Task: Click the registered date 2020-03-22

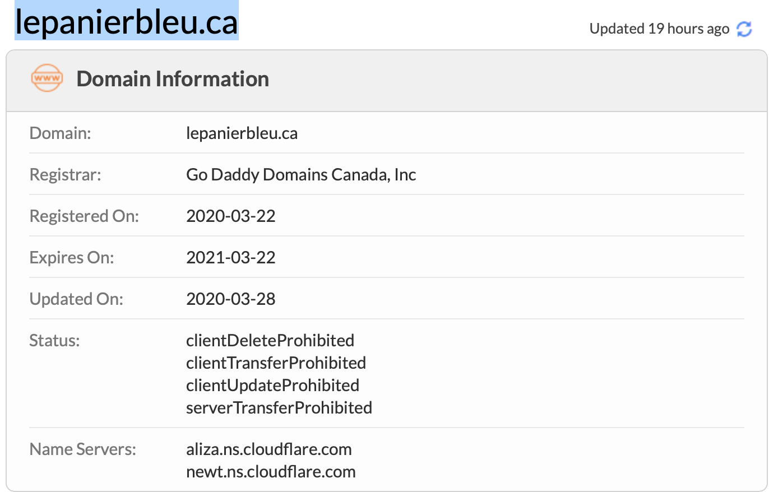Action: (231, 216)
